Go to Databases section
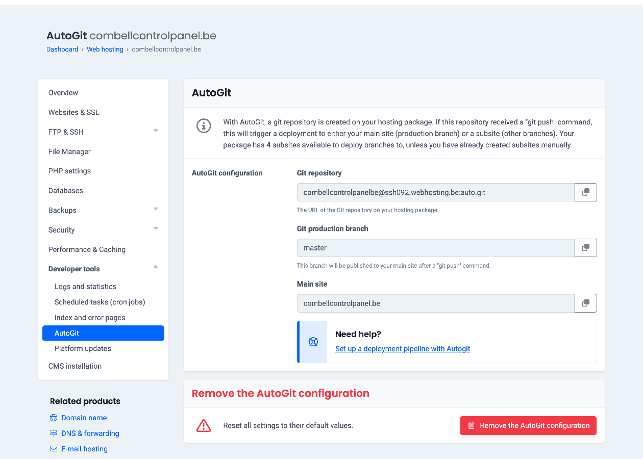Viewport: 643px width, 459px height. tap(66, 191)
